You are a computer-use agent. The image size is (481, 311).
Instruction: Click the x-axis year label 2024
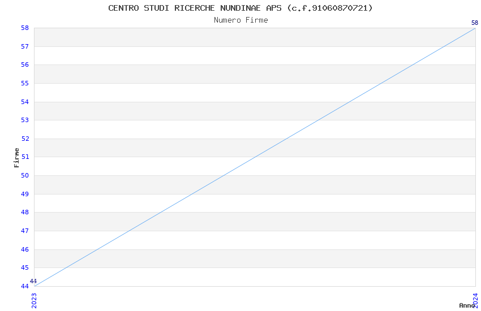point(475,301)
